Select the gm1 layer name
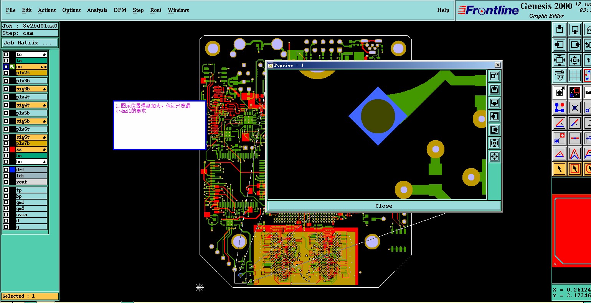 point(31,202)
